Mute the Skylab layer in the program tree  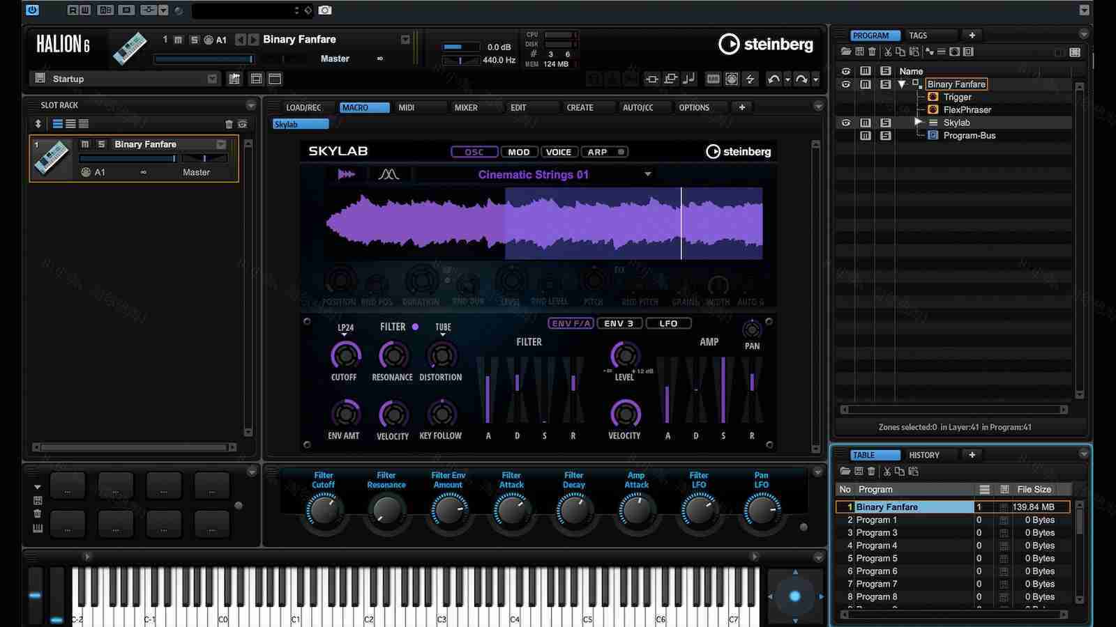point(865,122)
